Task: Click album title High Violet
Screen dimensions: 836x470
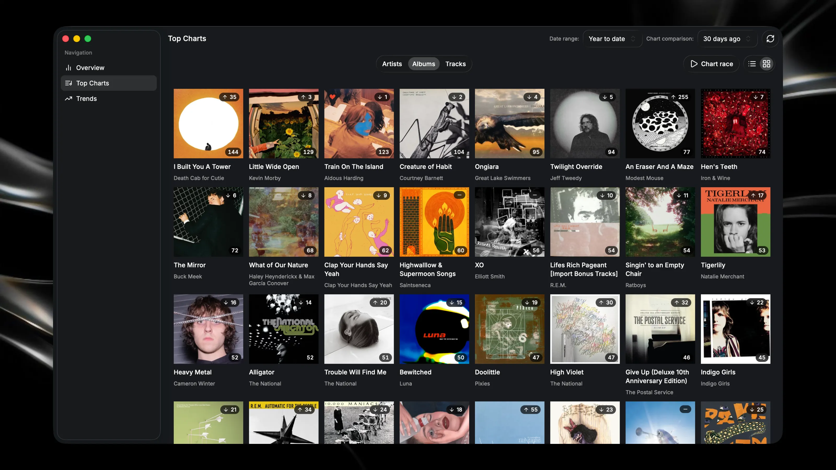Action: point(567,372)
